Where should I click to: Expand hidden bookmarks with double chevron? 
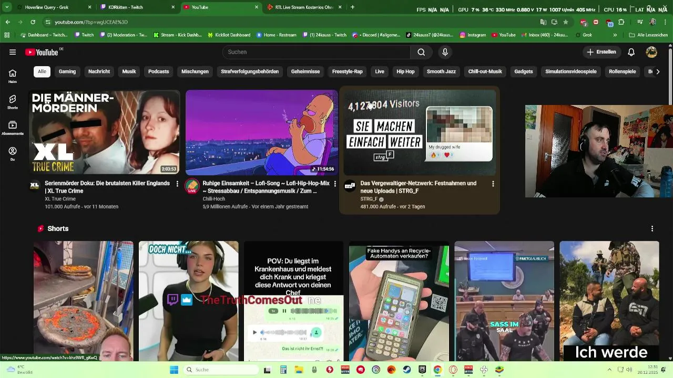click(615, 35)
